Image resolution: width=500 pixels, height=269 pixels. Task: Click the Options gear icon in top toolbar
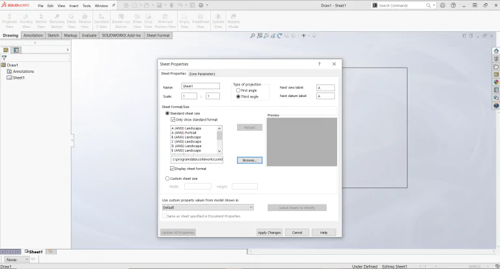(201, 5)
